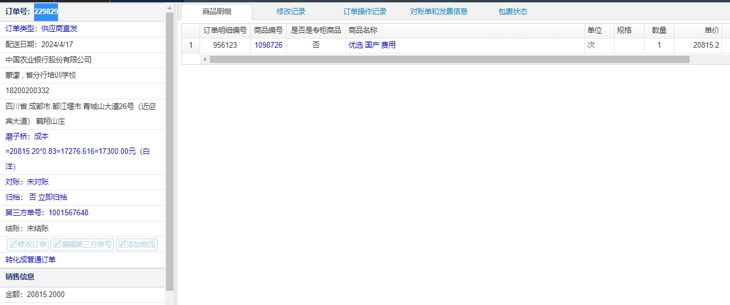Click the 添加物流 button
The width and height of the screenshot is (730, 305).
pos(136,244)
